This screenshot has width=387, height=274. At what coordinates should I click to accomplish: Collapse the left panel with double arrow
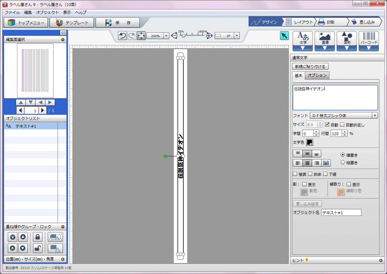pos(63,33)
